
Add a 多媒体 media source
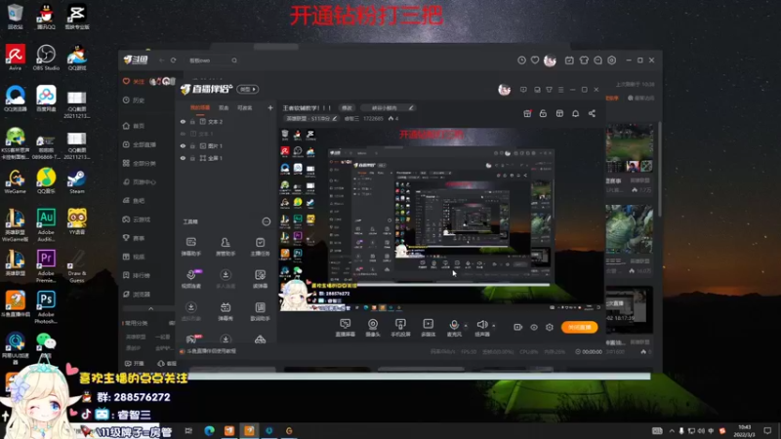(428, 328)
